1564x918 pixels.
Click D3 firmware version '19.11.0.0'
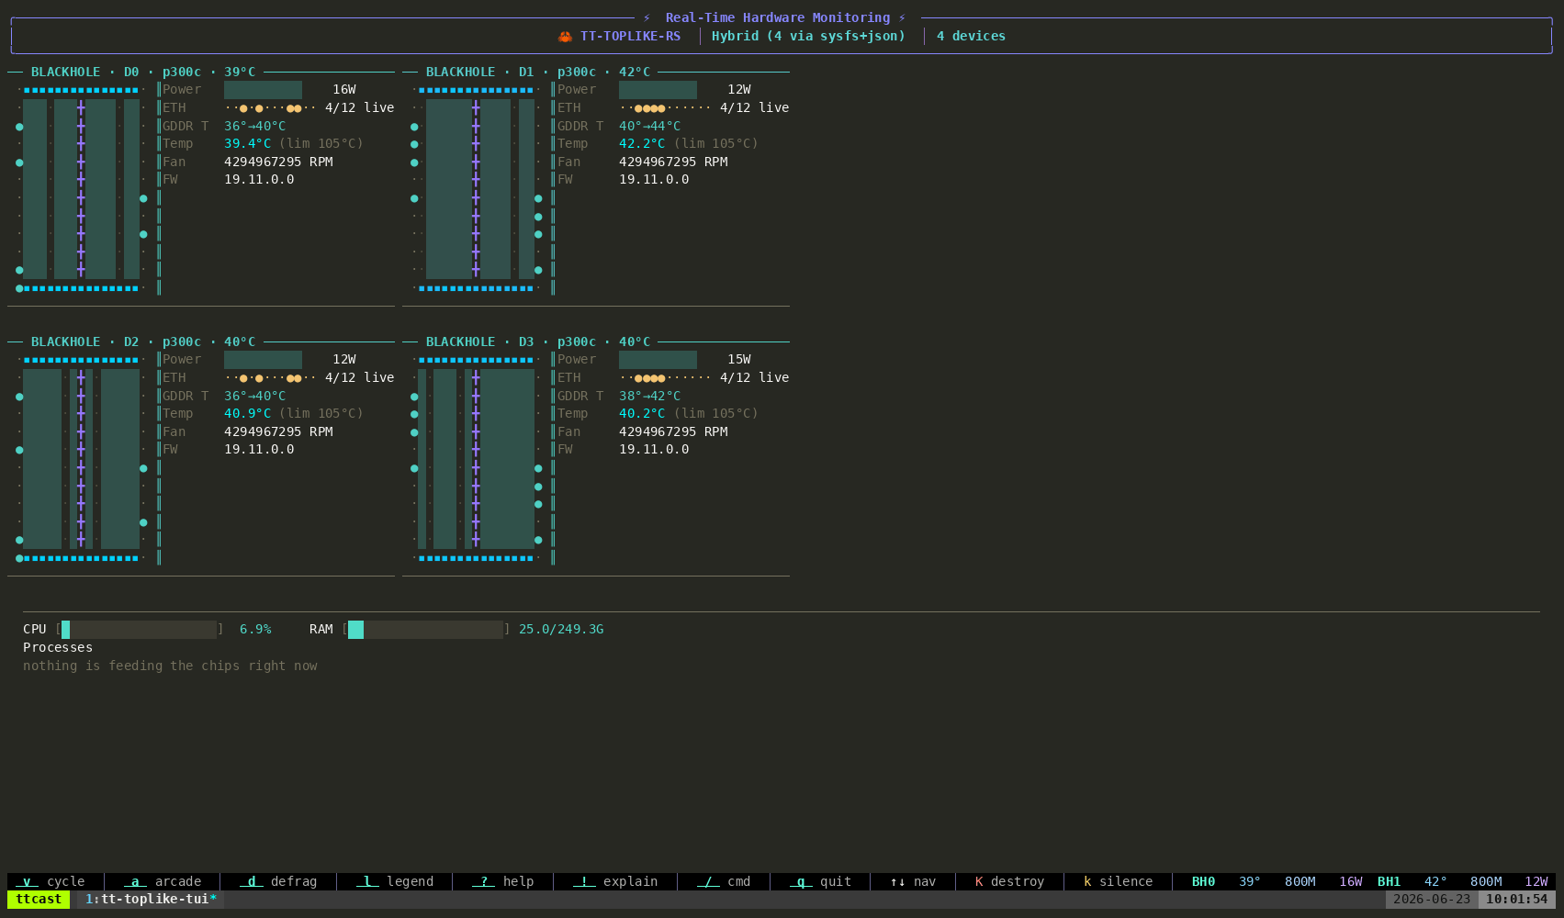pyautogui.click(x=654, y=450)
